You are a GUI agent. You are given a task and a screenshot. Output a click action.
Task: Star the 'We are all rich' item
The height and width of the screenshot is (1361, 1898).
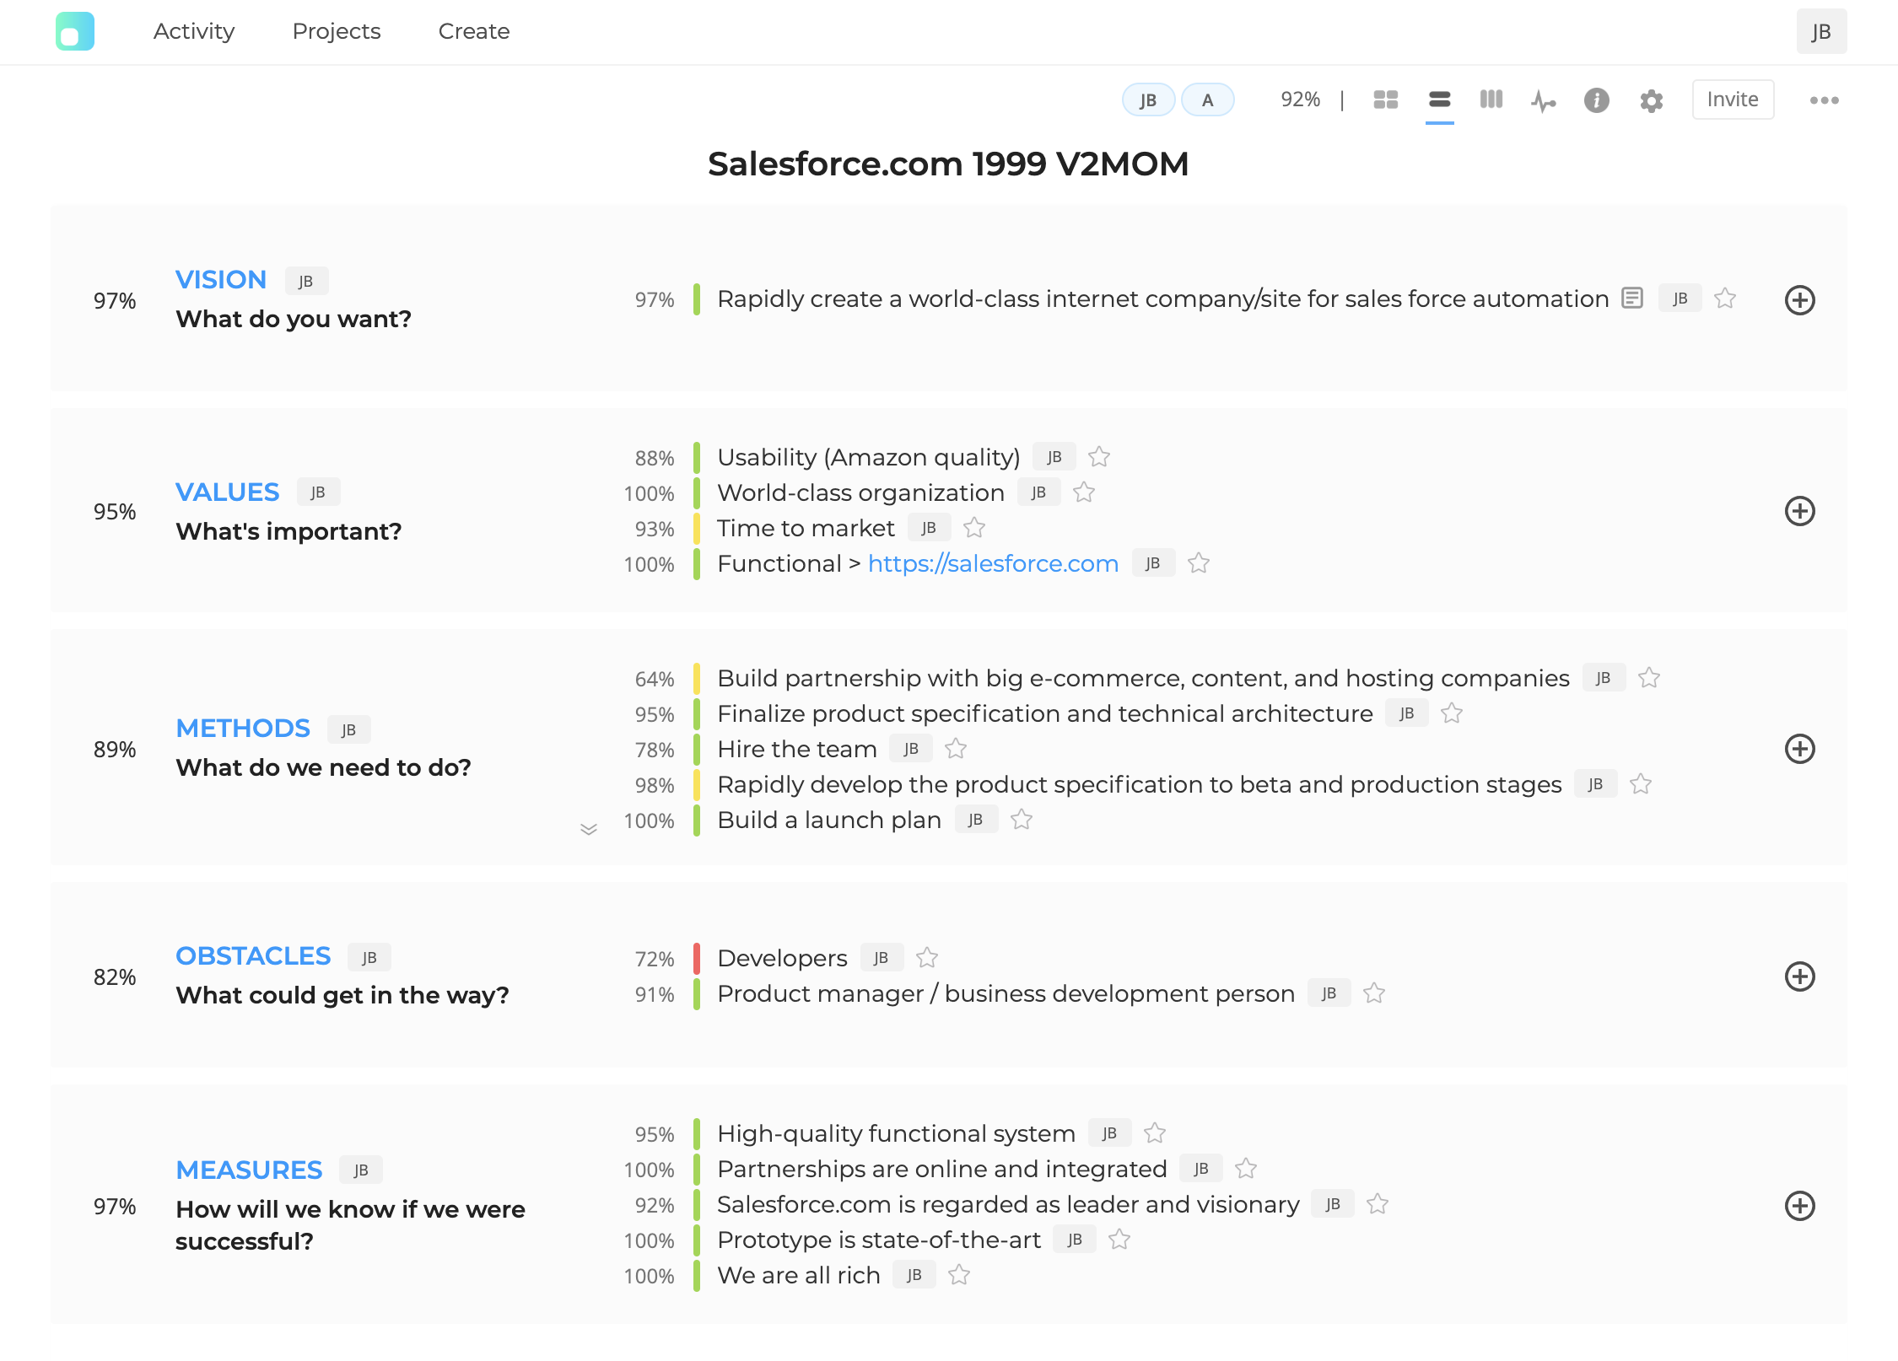(959, 1275)
